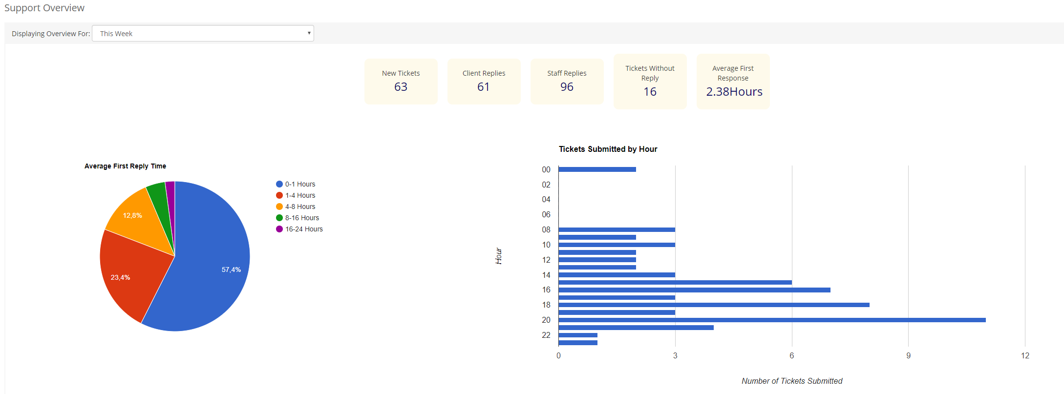This screenshot has width=1064, height=394.
Task: Click the purple 16-24 Hours legend dot
Action: tap(279, 229)
